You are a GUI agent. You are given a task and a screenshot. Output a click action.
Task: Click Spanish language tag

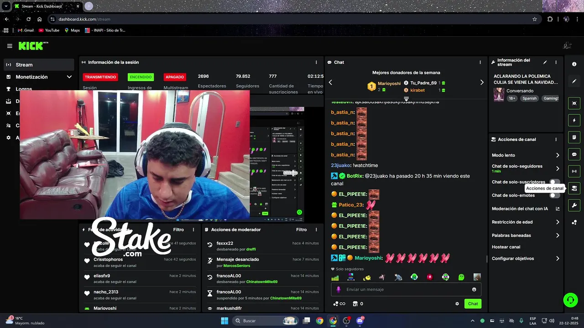click(530, 98)
